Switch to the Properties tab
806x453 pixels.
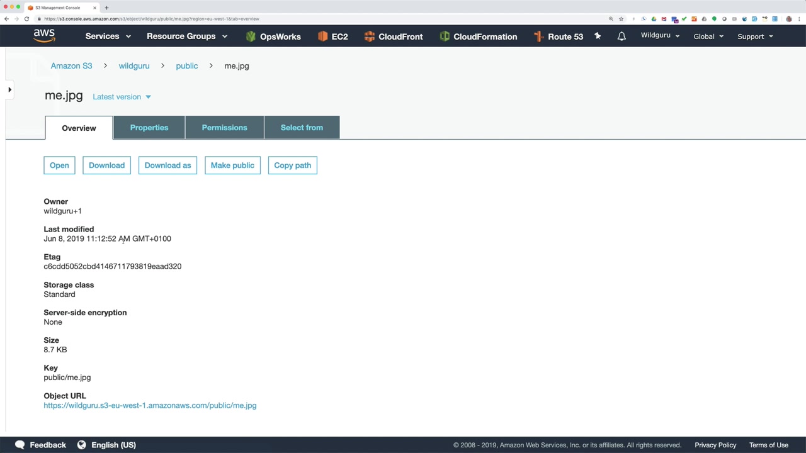click(149, 128)
